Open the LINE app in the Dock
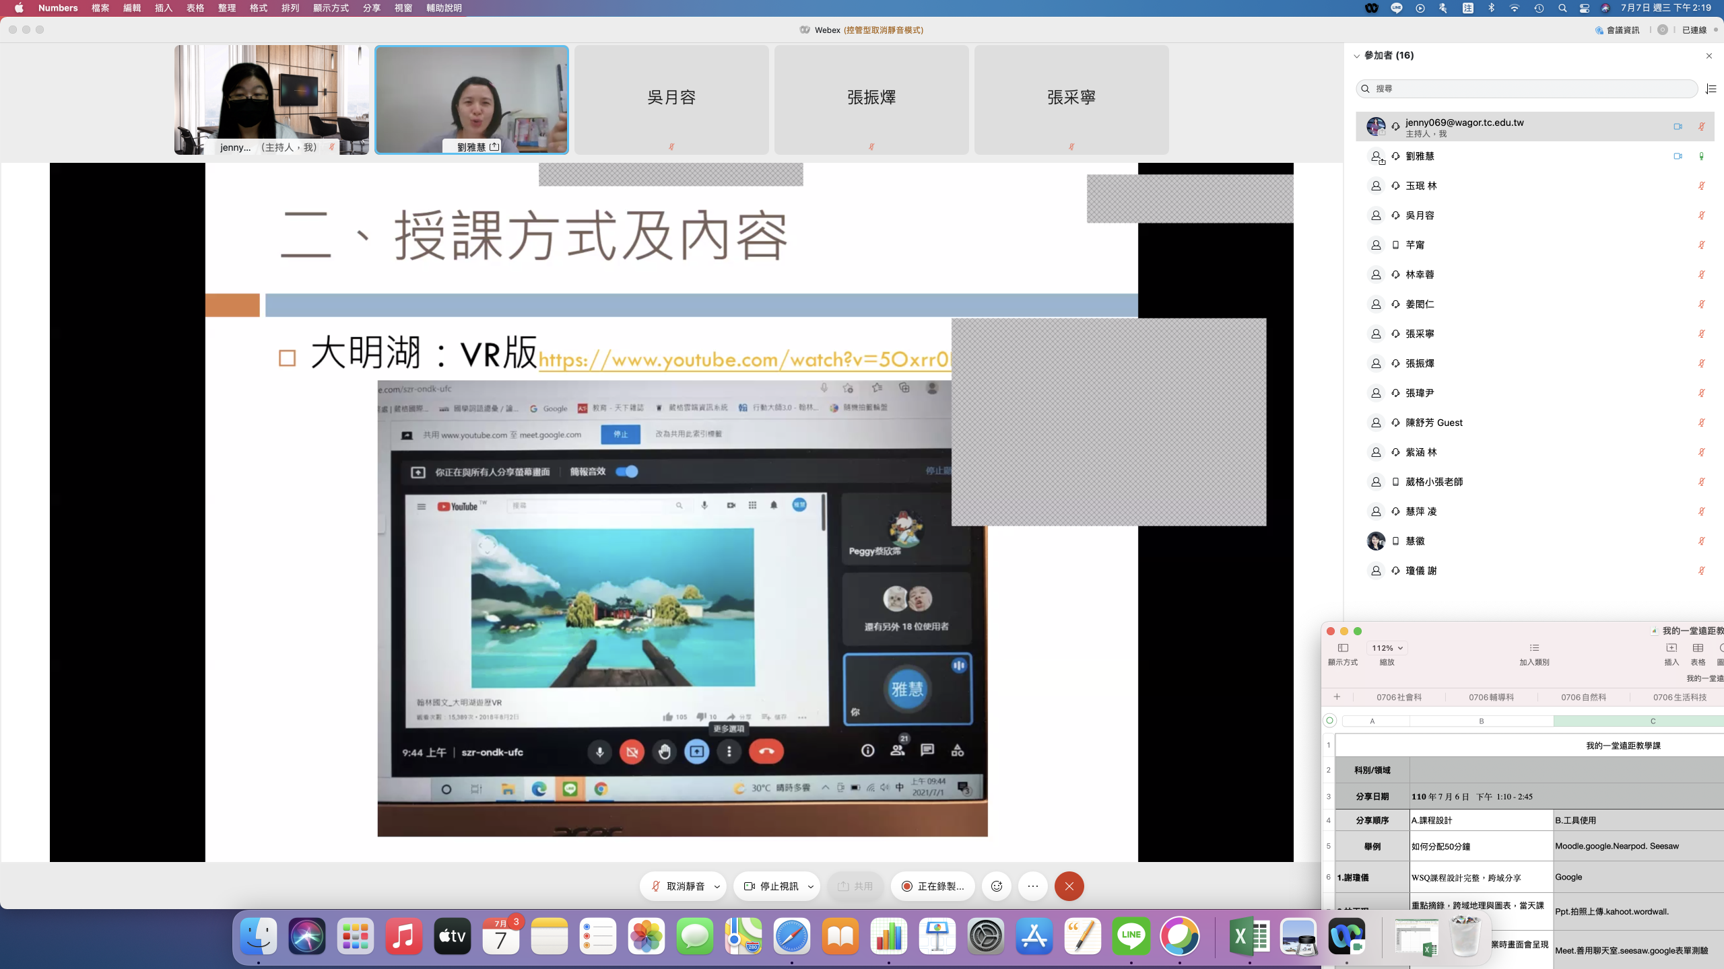The width and height of the screenshot is (1724, 969). tap(1131, 936)
